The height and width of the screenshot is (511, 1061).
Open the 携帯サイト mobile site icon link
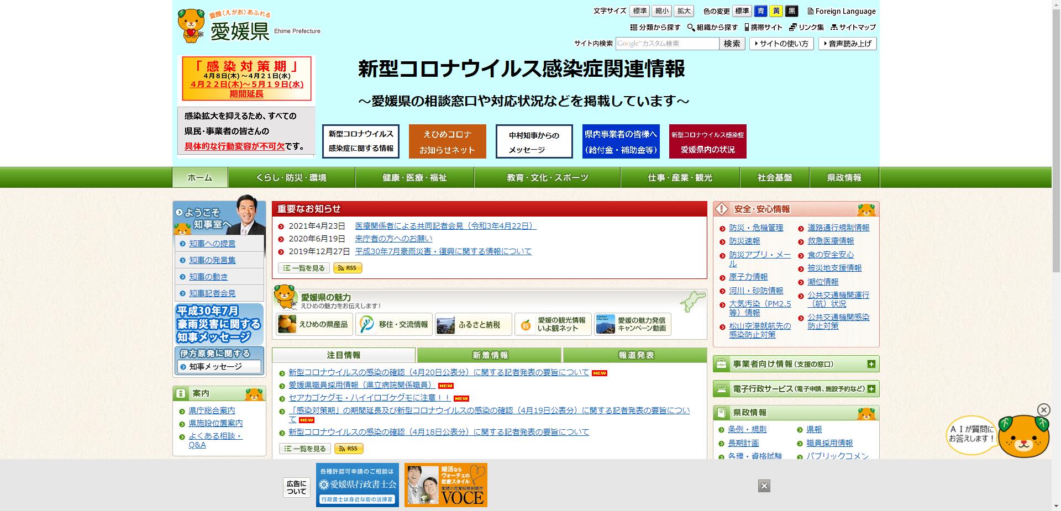[x=763, y=27]
